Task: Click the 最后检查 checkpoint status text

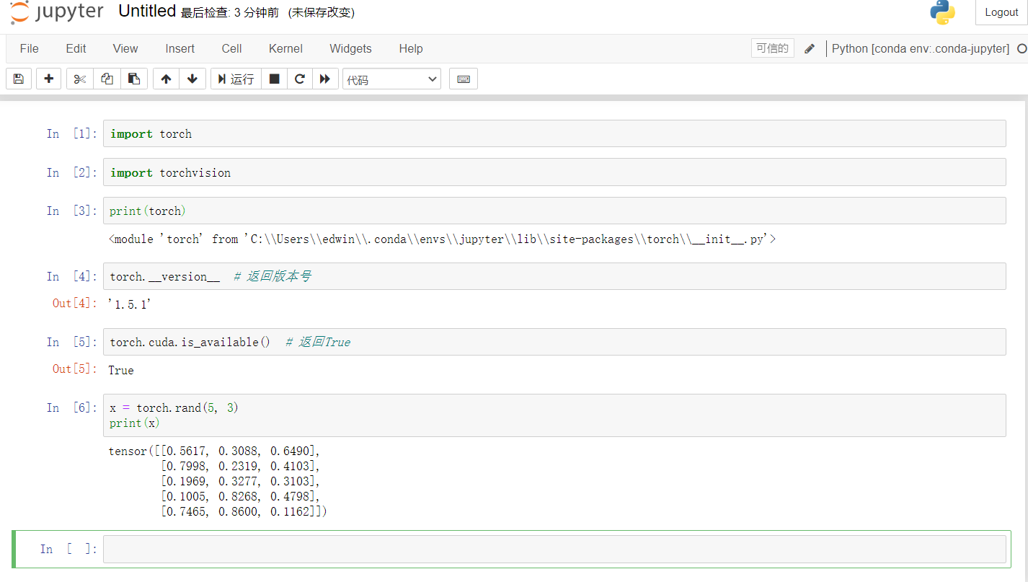Action: pyautogui.click(x=229, y=13)
